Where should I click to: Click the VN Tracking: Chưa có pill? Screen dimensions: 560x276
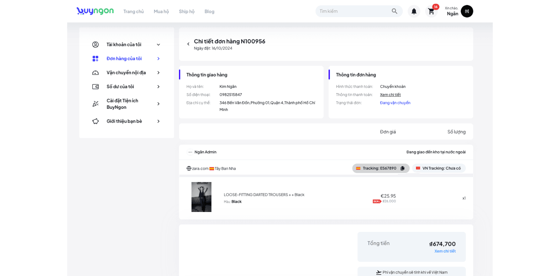point(439,168)
